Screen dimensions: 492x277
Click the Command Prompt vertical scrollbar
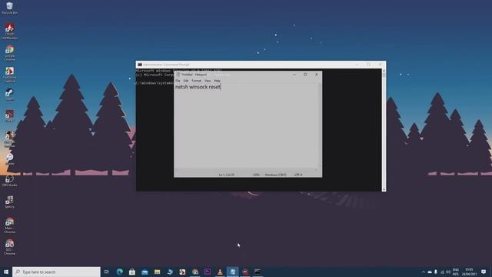(384, 130)
